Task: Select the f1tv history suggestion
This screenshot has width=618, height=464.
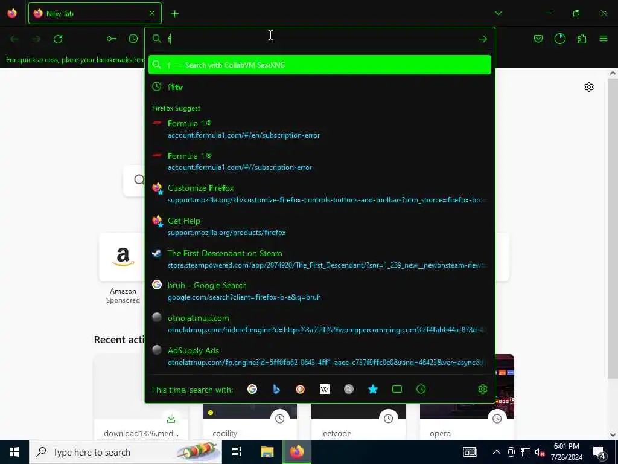Action: [x=320, y=87]
